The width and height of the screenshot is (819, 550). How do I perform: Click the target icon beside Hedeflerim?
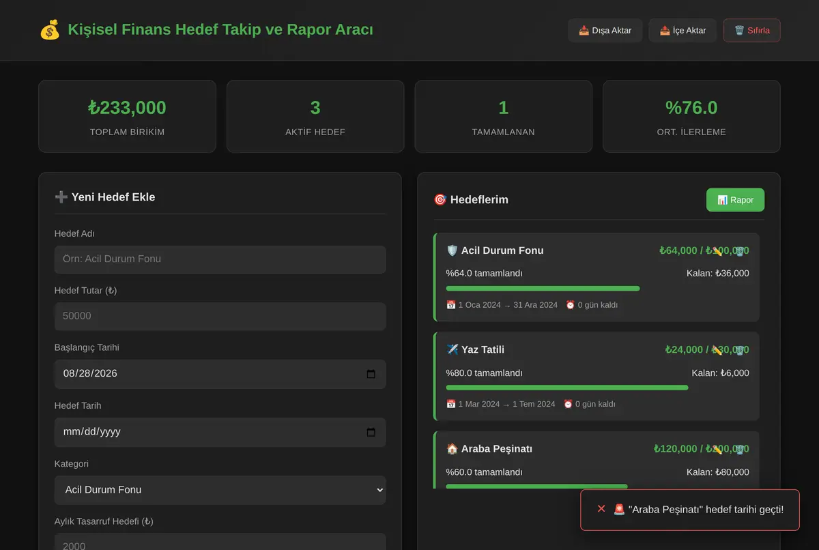(x=440, y=199)
